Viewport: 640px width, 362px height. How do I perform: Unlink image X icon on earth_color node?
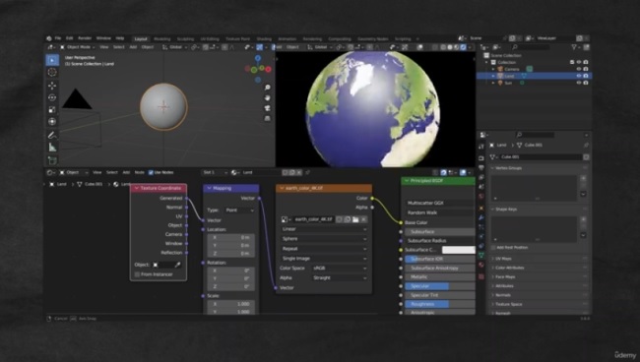[363, 219]
